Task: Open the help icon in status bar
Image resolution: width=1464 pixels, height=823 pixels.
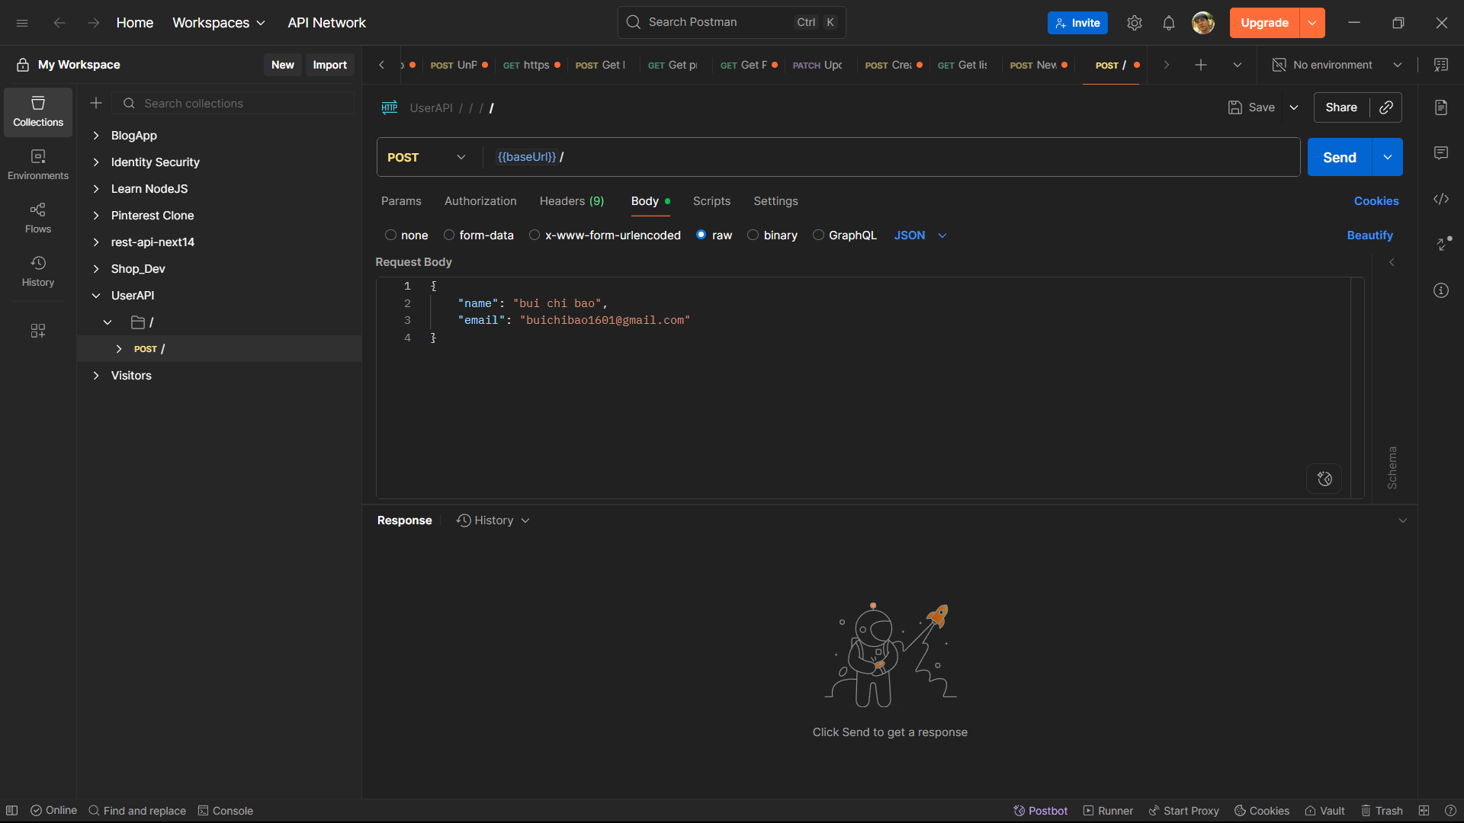Action: click(x=1450, y=811)
